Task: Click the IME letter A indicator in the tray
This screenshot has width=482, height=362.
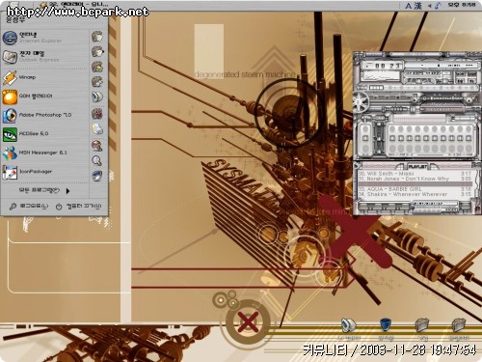Action: point(409,6)
